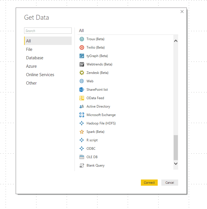Click the Web globe icon
Screen dimensions: 207x209
[x=82, y=81]
